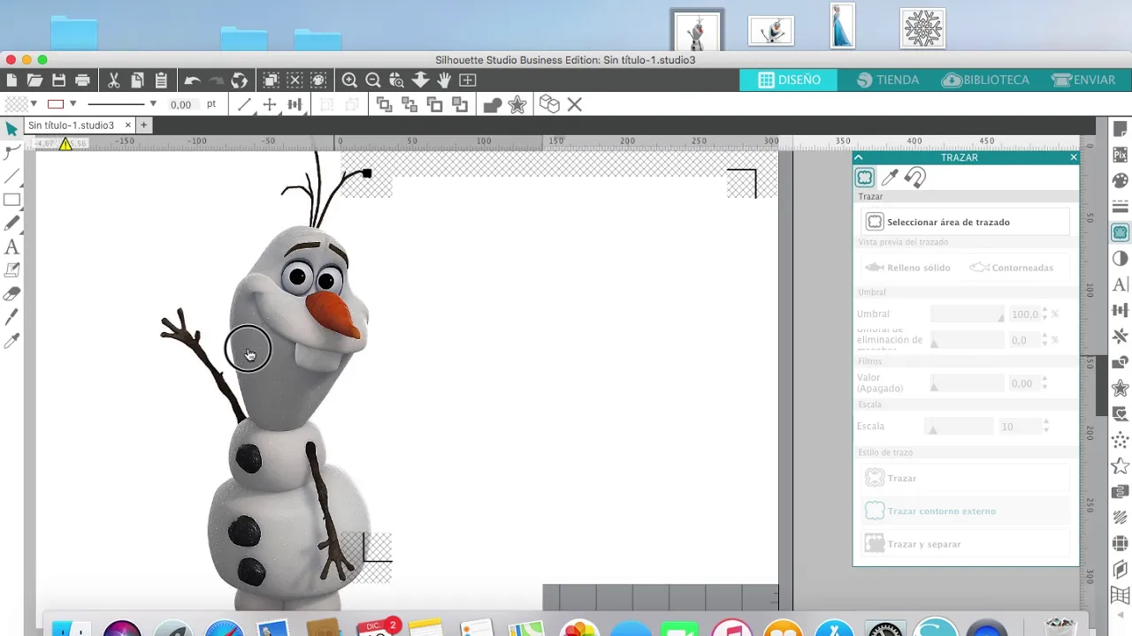Click the Escala slider

click(x=960, y=427)
